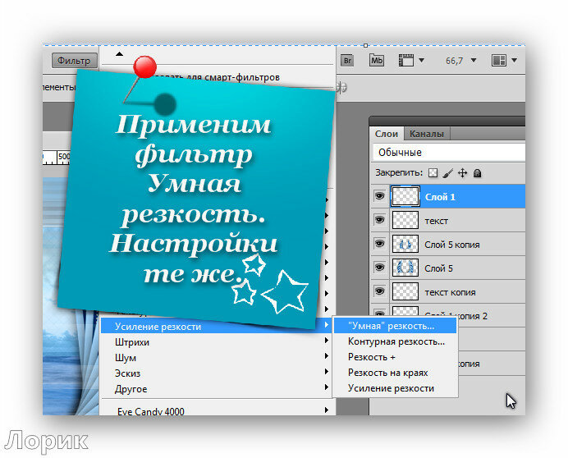Open the view extras dropdown arrow
This screenshot has height=458, width=568.
click(422, 60)
